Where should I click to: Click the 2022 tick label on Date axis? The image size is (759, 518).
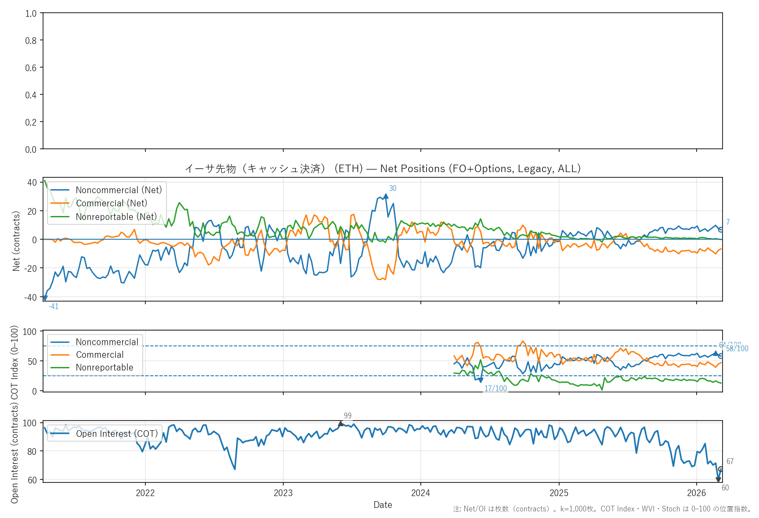tap(145, 493)
